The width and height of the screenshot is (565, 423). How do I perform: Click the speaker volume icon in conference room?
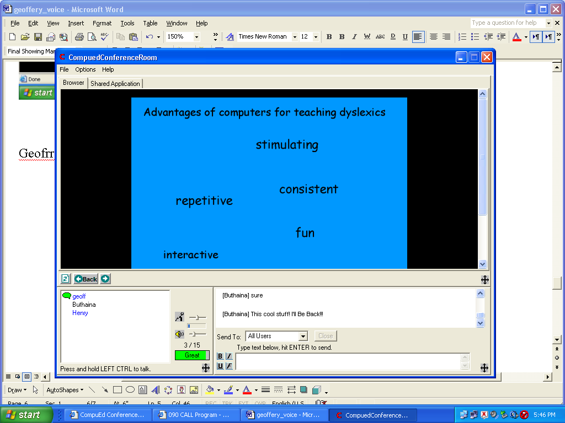click(179, 334)
